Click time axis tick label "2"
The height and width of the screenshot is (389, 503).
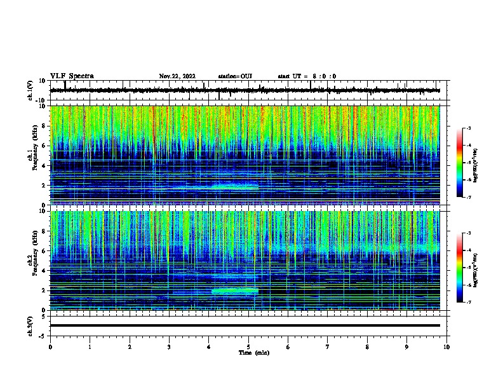pos(130,347)
